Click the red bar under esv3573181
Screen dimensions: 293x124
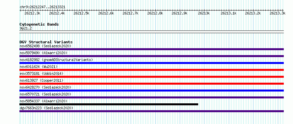click(x=151, y=77)
